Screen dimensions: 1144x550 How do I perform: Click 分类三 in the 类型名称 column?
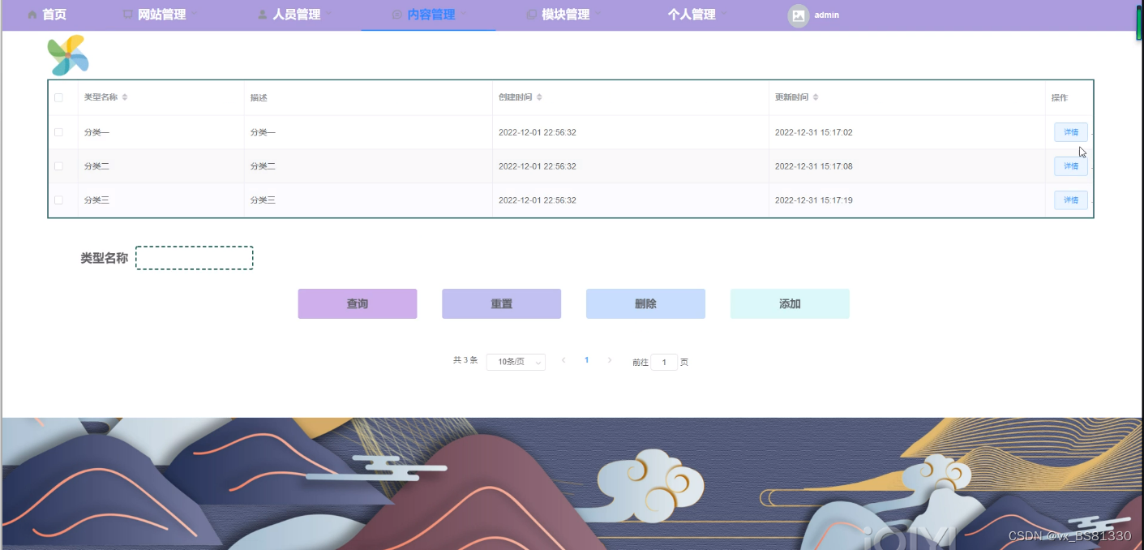pos(96,200)
